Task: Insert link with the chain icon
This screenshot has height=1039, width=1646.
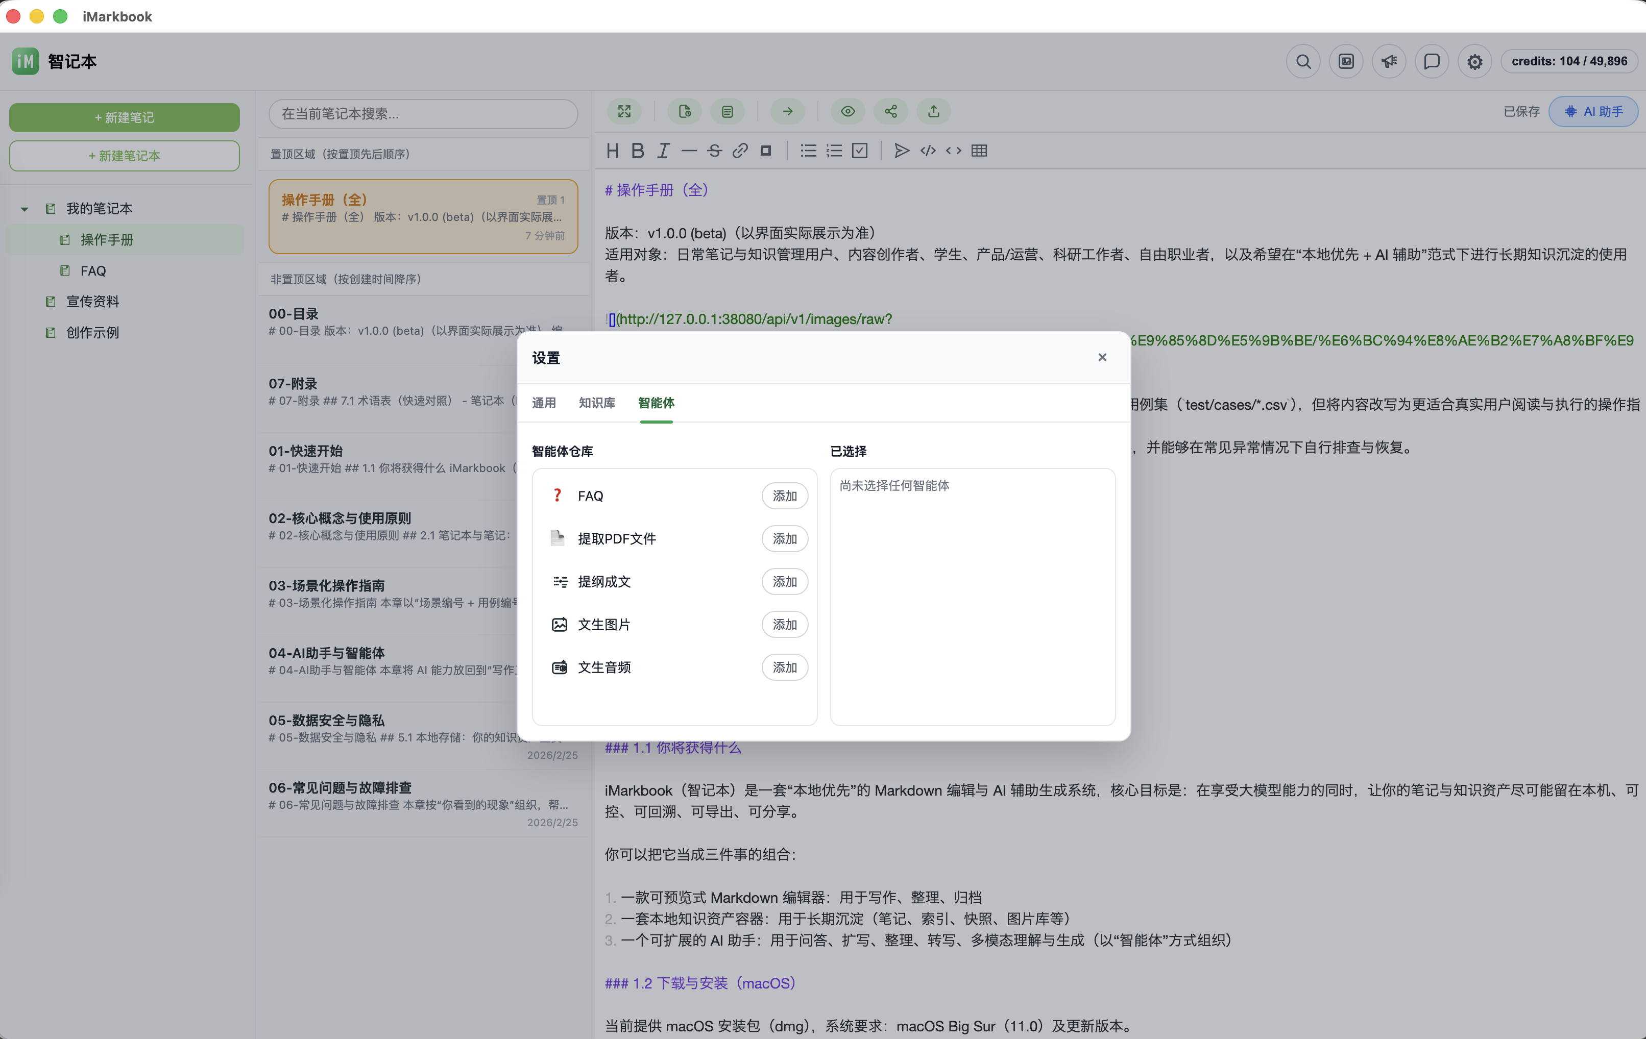Action: pyautogui.click(x=740, y=151)
